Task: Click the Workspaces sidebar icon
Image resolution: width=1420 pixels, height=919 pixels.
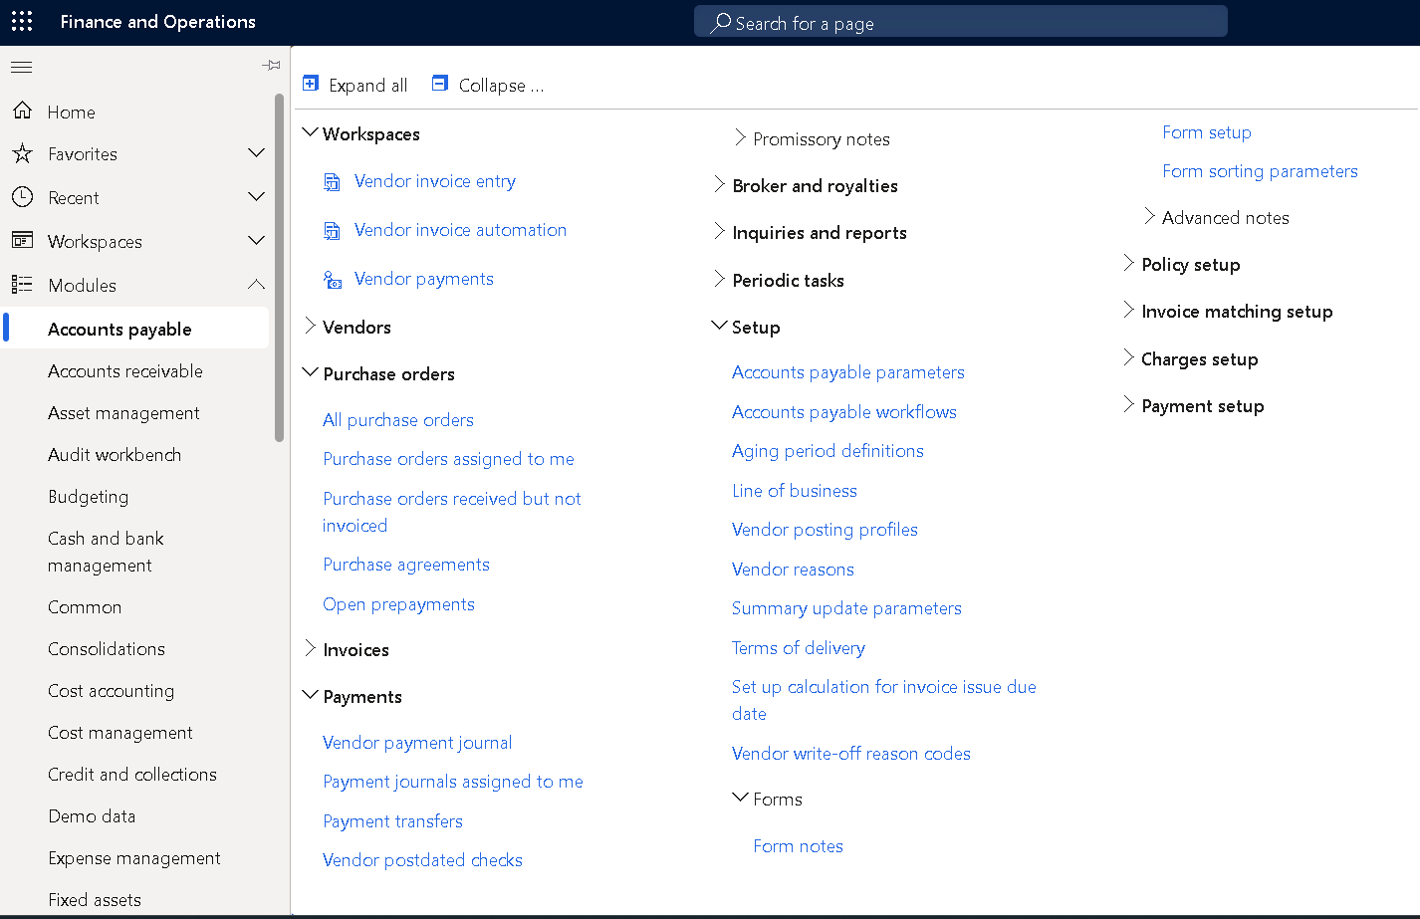Action: [22, 240]
